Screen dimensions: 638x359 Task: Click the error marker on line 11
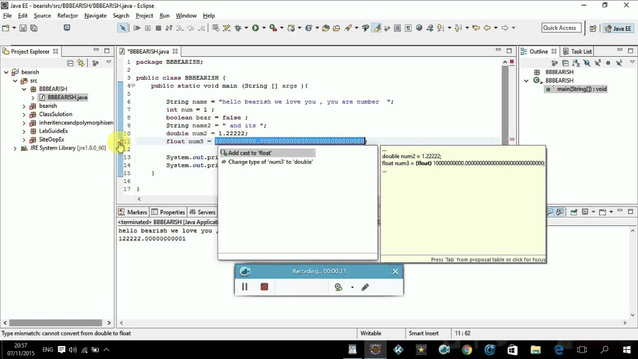pyautogui.click(x=120, y=142)
